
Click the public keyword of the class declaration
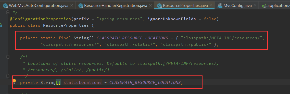pyautogui.click(x=17, y=25)
